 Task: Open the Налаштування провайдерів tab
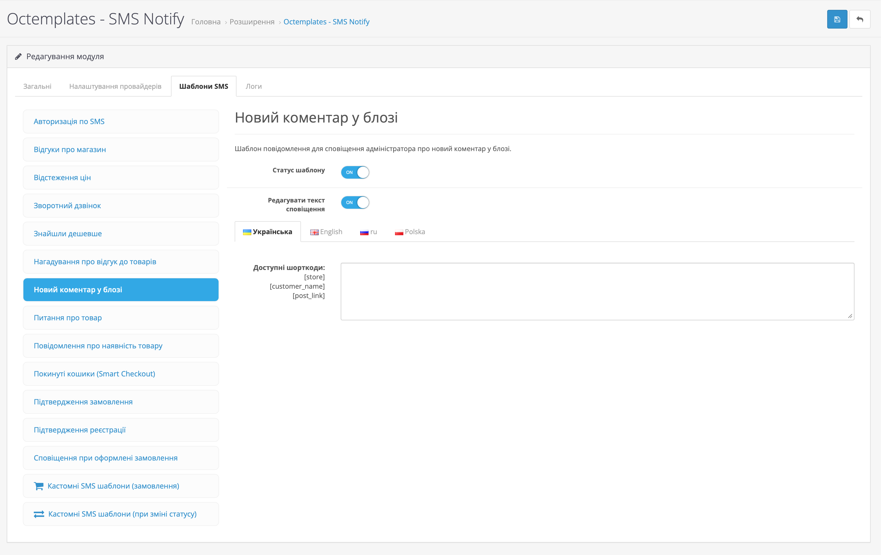115,86
